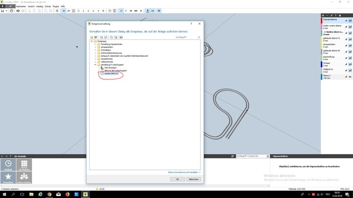Click the layer edit pencil icon
This screenshot has width=353, height=198.
tap(332, 16)
